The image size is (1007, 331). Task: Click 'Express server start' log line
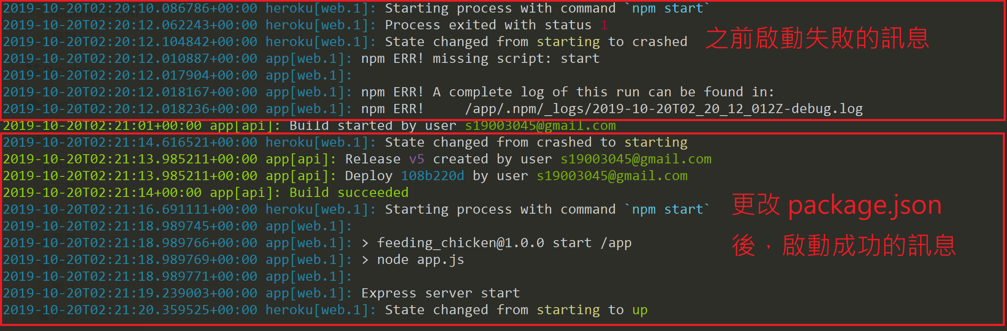coord(261,293)
